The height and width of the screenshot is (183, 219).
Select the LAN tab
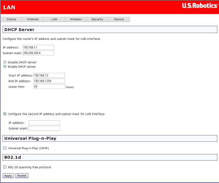coord(54,19)
